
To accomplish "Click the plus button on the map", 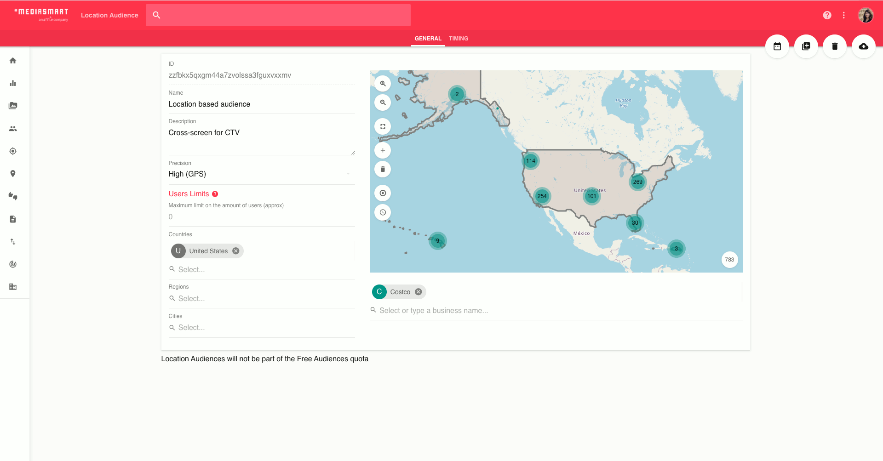I will click(x=383, y=150).
